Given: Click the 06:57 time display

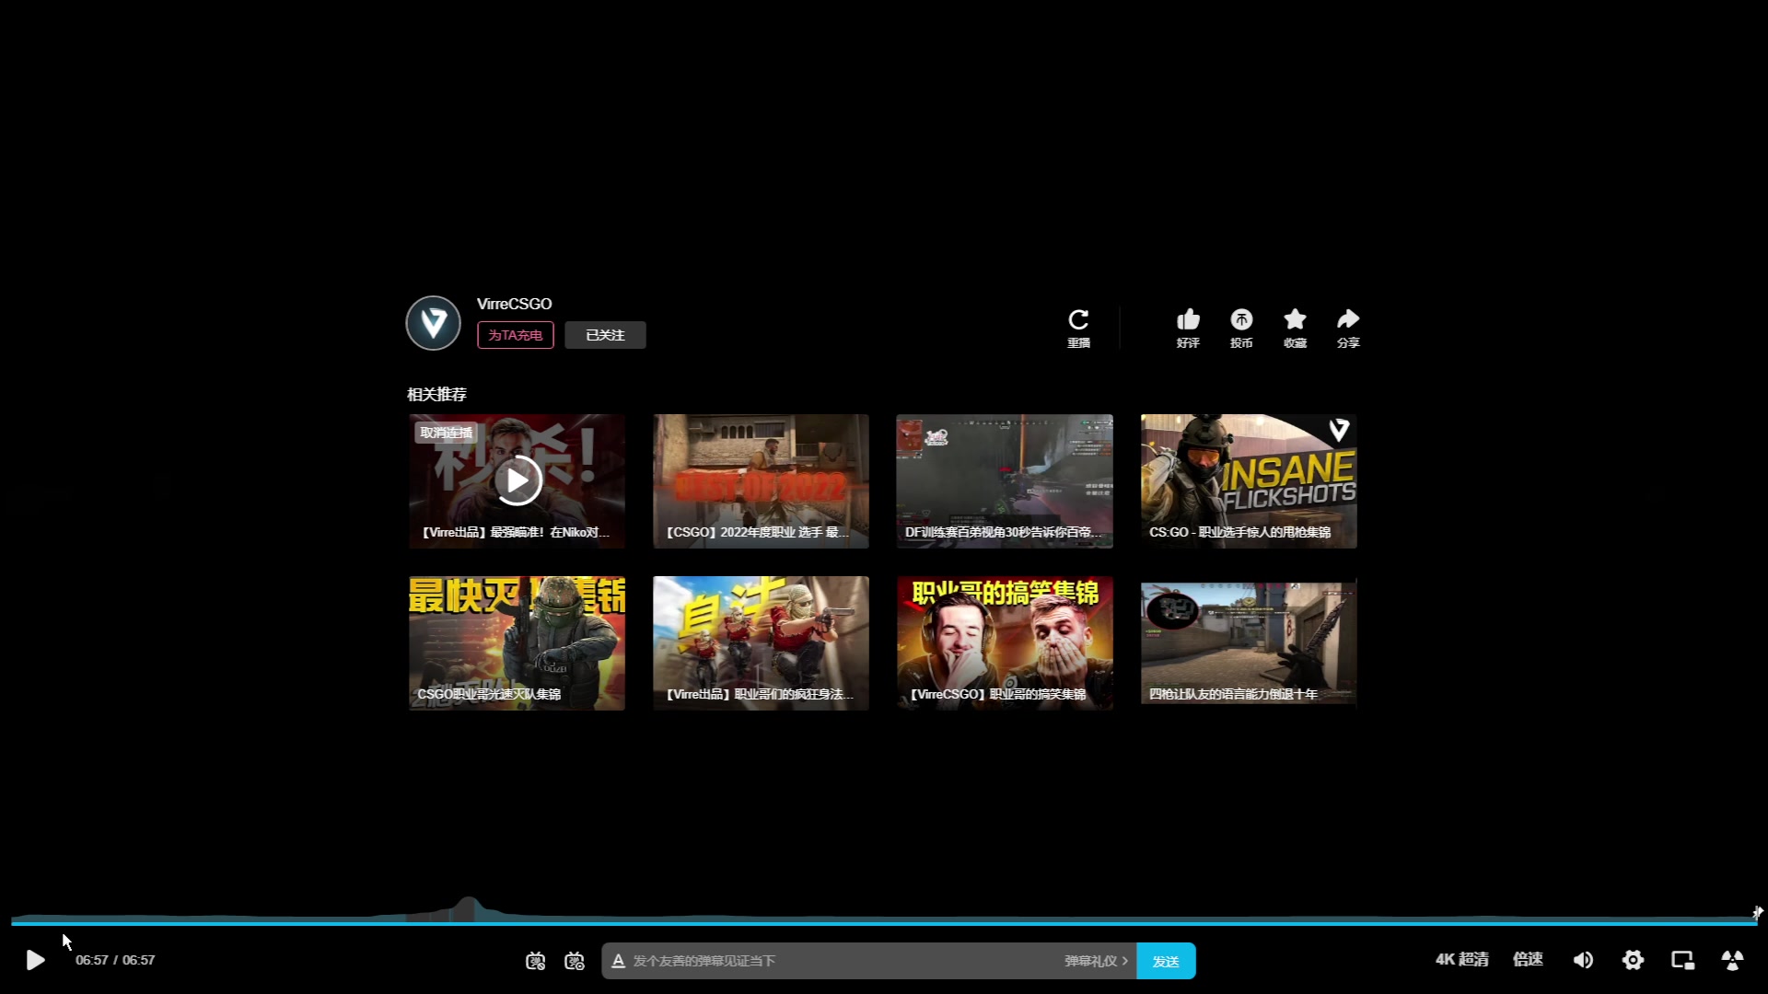Looking at the screenshot, I should pyautogui.click(x=115, y=960).
